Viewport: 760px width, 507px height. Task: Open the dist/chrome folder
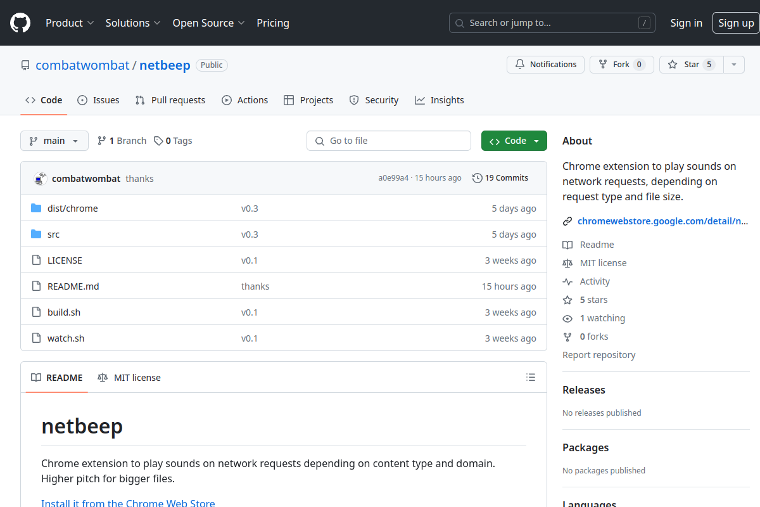(73, 209)
